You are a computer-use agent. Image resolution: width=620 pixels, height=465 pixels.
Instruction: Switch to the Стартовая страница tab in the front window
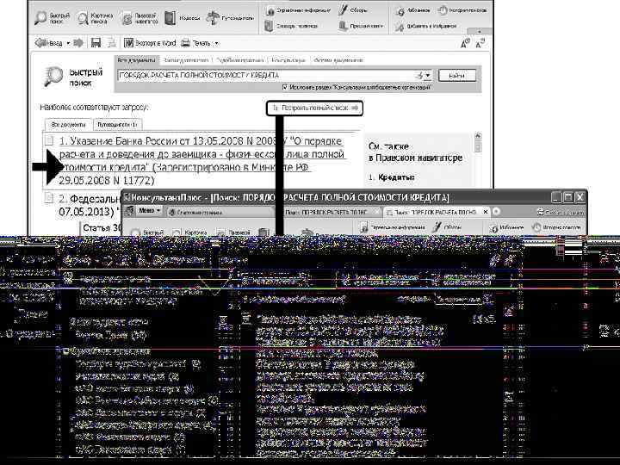click(195, 213)
